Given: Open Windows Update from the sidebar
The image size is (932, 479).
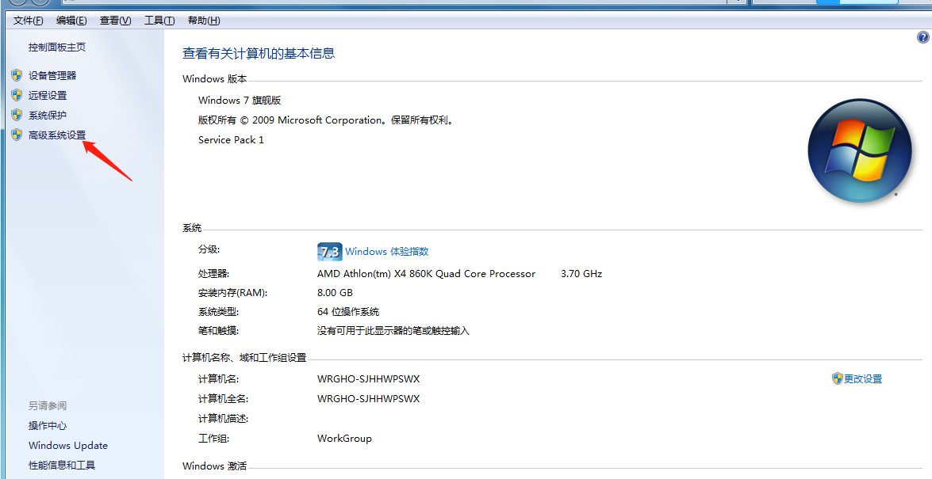Looking at the screenshot, I should pyautogui.click(x=67, y=445).
